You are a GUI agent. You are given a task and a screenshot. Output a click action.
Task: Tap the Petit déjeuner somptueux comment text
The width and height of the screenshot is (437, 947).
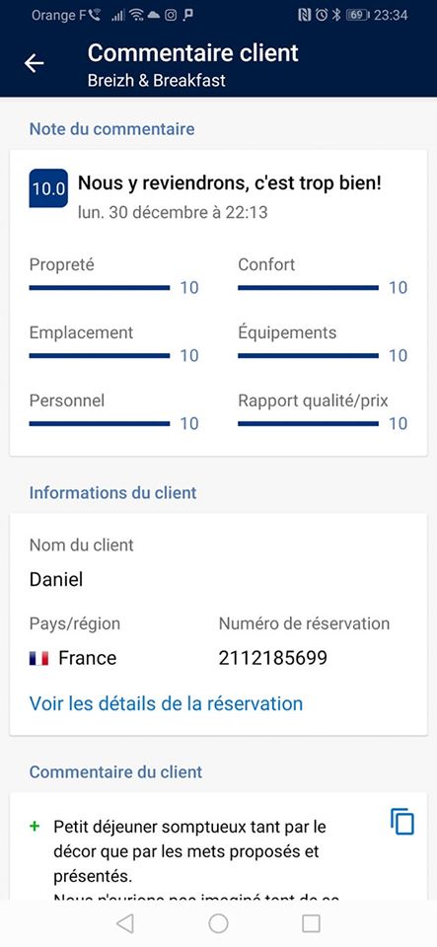click(x=187, y=851)
